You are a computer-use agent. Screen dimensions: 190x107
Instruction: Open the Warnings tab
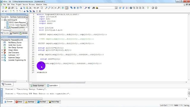[x=30, y=102]
